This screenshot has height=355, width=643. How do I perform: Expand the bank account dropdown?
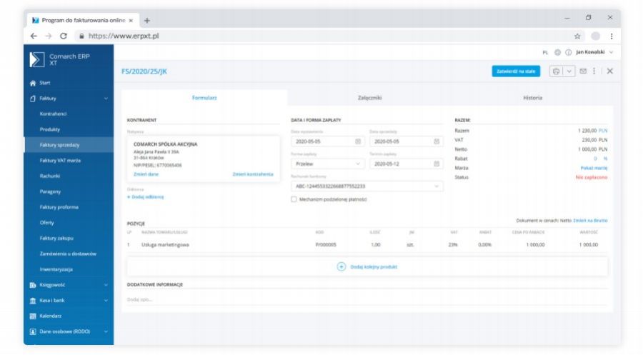coord(437,186)
